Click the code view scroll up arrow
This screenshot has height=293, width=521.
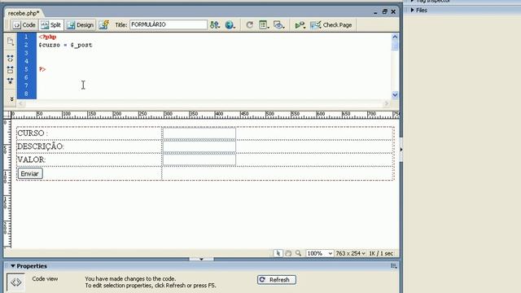(x=395, y=37)
